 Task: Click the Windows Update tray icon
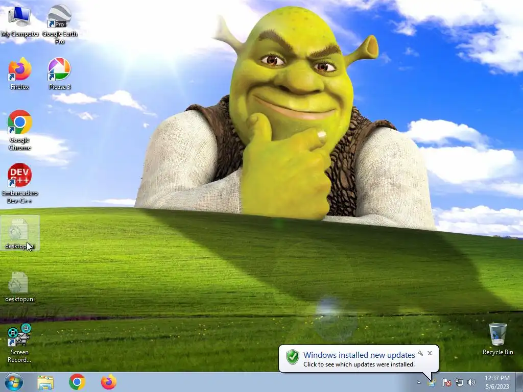click(x=432, y=382)
